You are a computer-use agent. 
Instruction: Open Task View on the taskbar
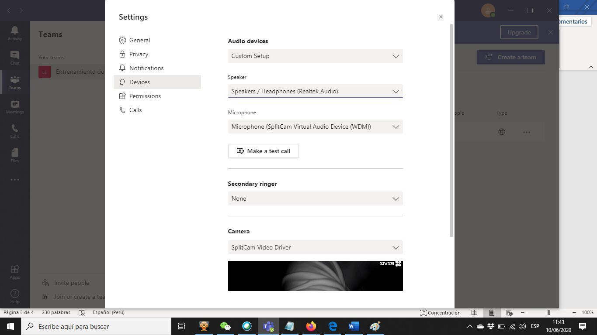click(182, 326)
